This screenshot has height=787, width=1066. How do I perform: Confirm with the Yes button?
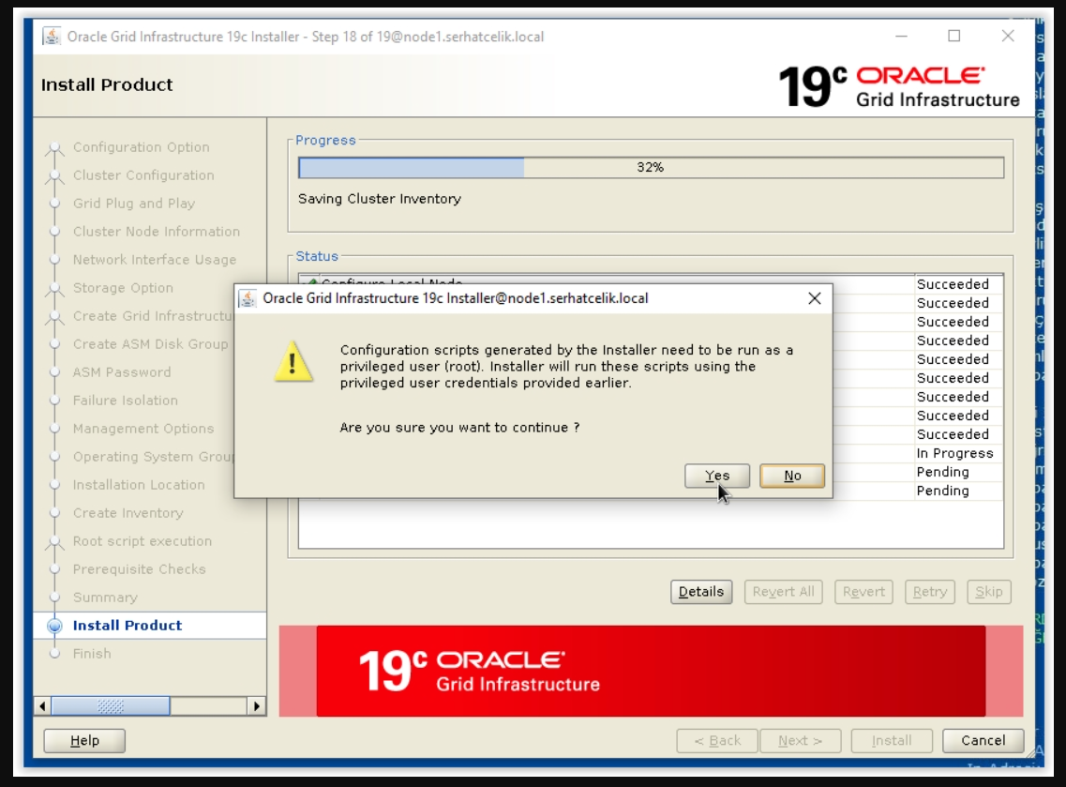tap(716, 476)
